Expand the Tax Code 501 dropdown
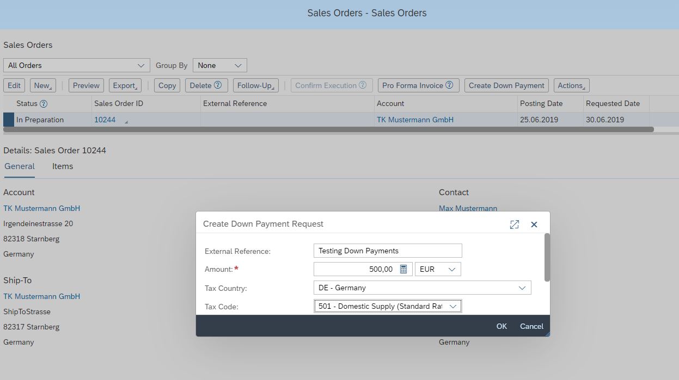Screen dimensions: 679x380 [388, 306]
